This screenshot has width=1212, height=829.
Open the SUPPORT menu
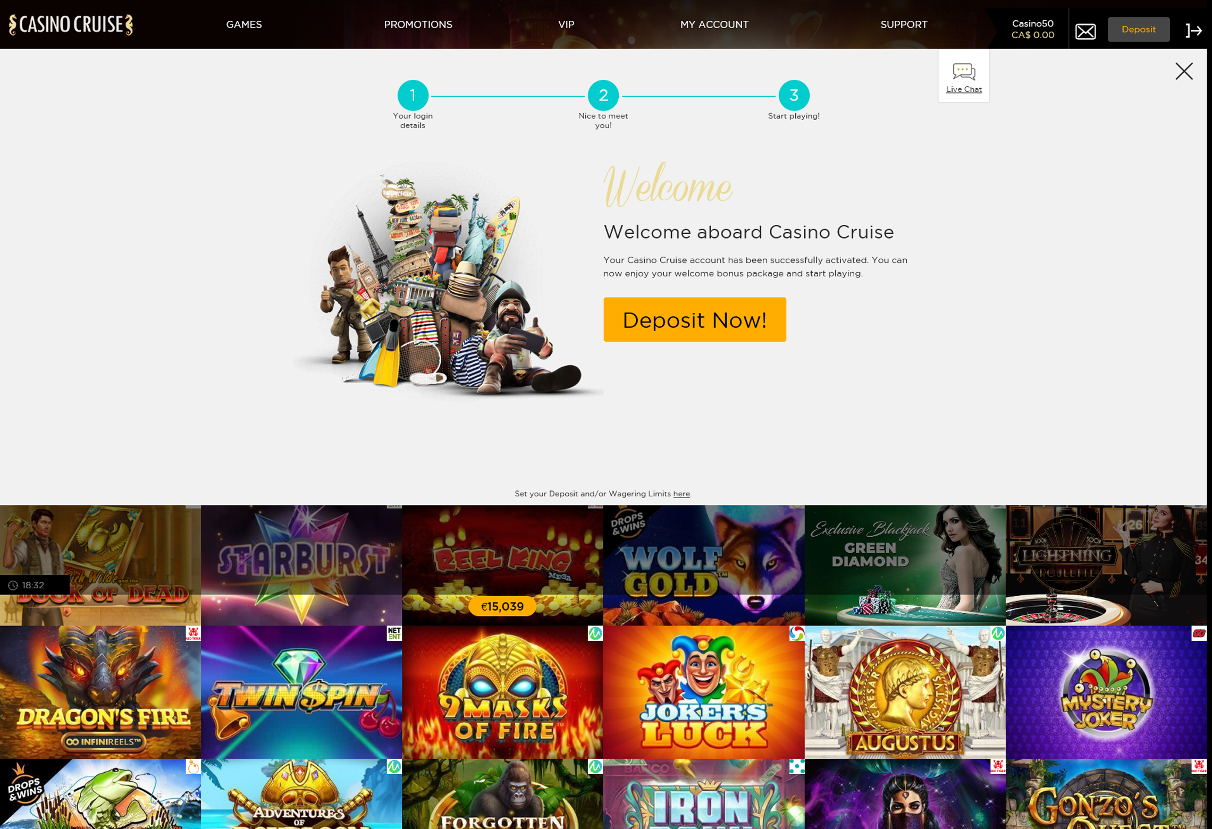(x=904, y=24)
